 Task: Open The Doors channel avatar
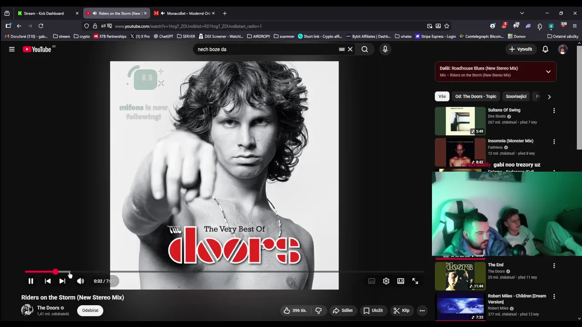(27, 310)
